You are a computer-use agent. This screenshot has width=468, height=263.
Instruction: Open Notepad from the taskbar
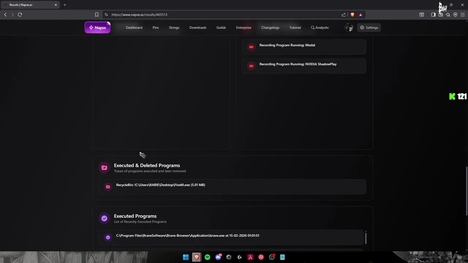(282, 257)
